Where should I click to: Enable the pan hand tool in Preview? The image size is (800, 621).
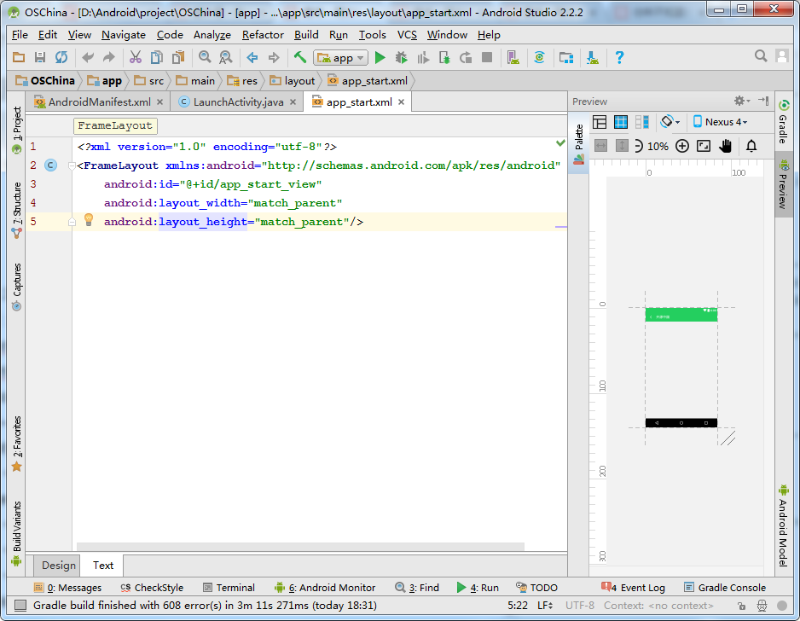click(726, 146)
